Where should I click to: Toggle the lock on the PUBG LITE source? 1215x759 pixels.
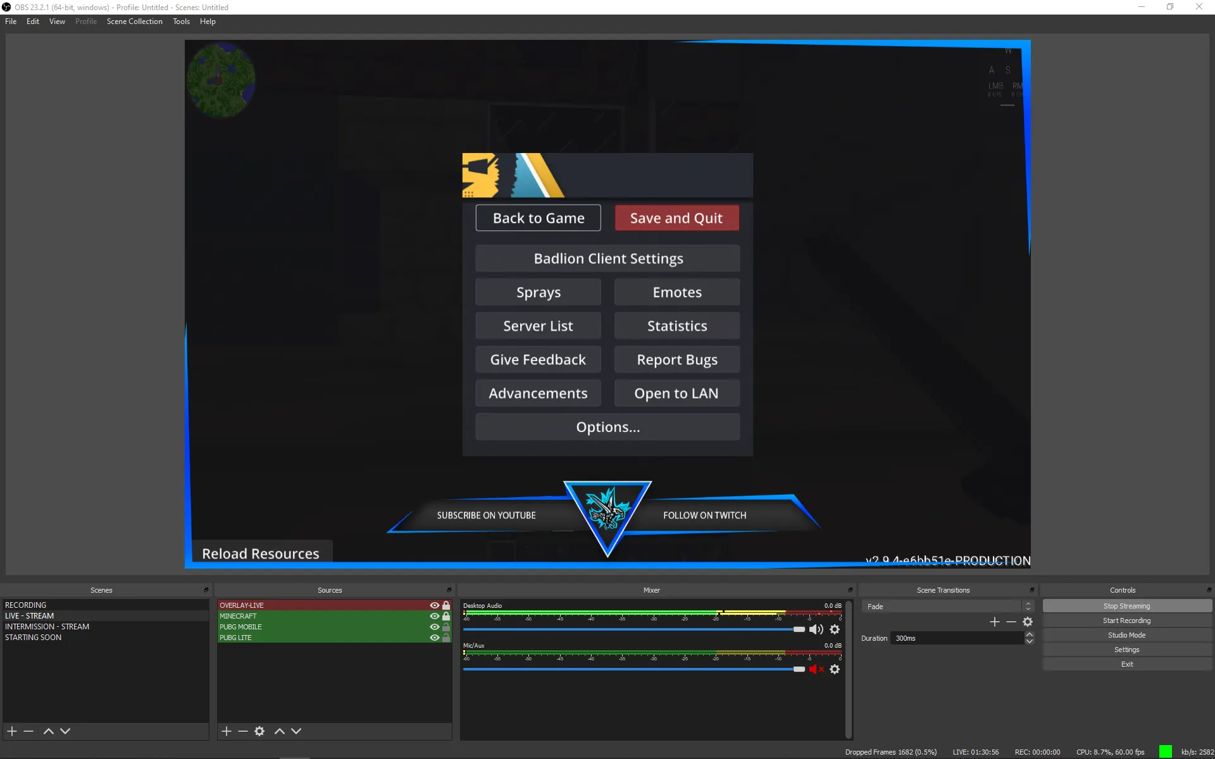click(446, 638)
